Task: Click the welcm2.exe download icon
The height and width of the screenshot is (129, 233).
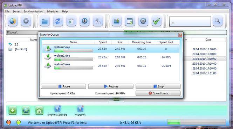Action: click(x=48, y=49)
